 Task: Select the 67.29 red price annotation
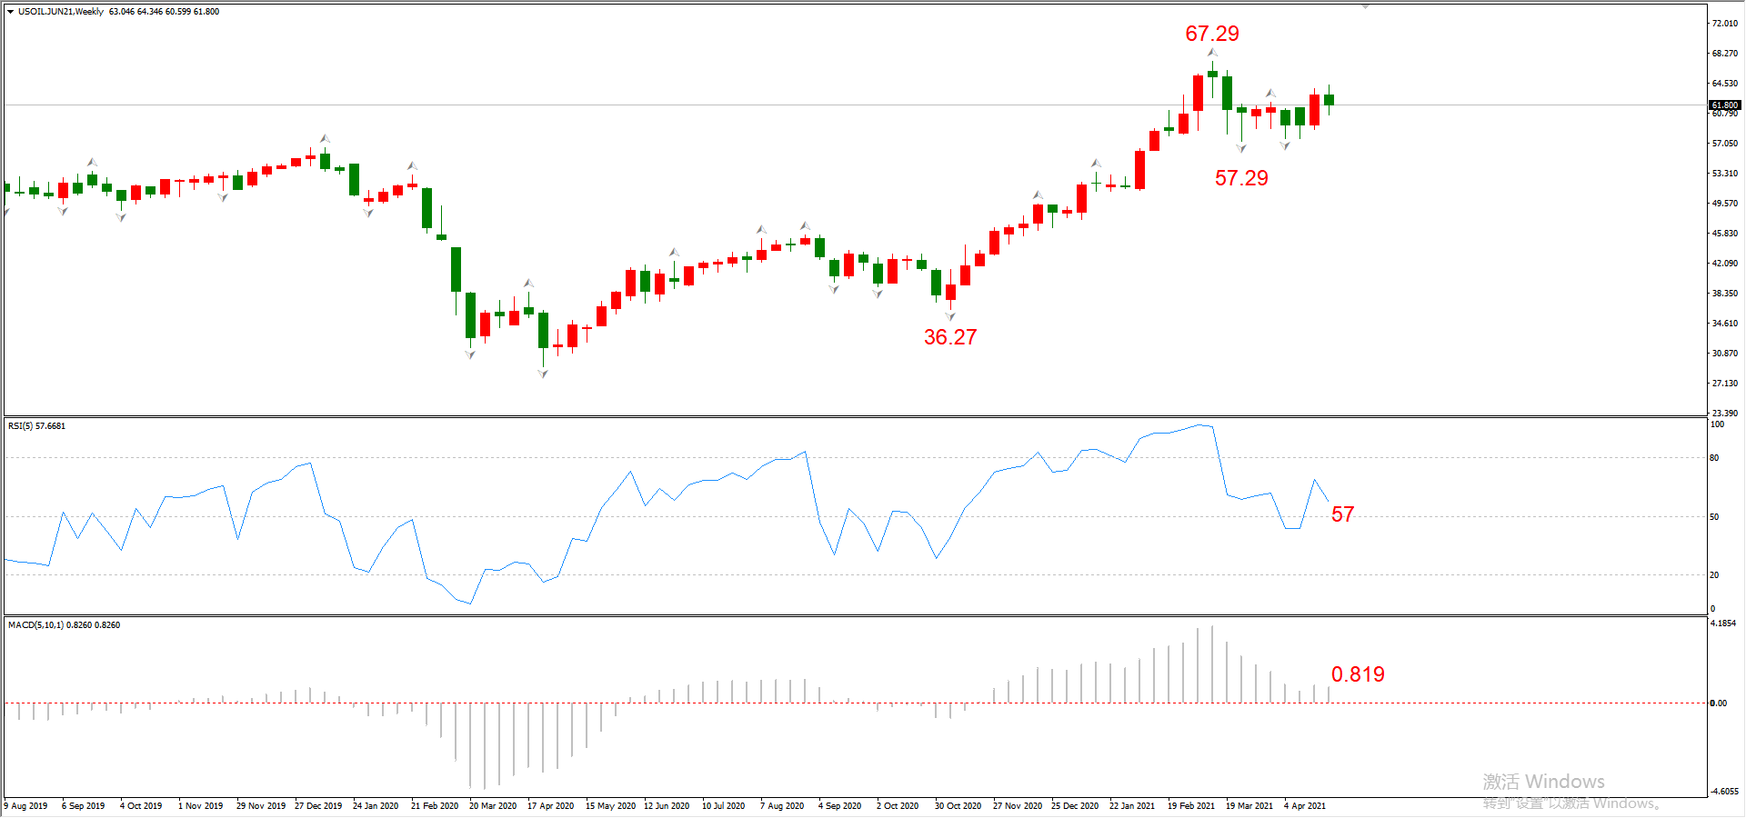[x=1211, y=34]
